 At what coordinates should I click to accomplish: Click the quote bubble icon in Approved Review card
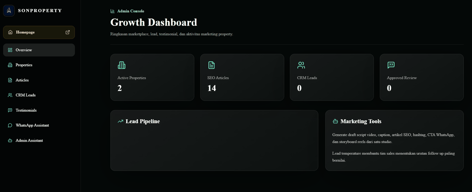pos(391,65)
